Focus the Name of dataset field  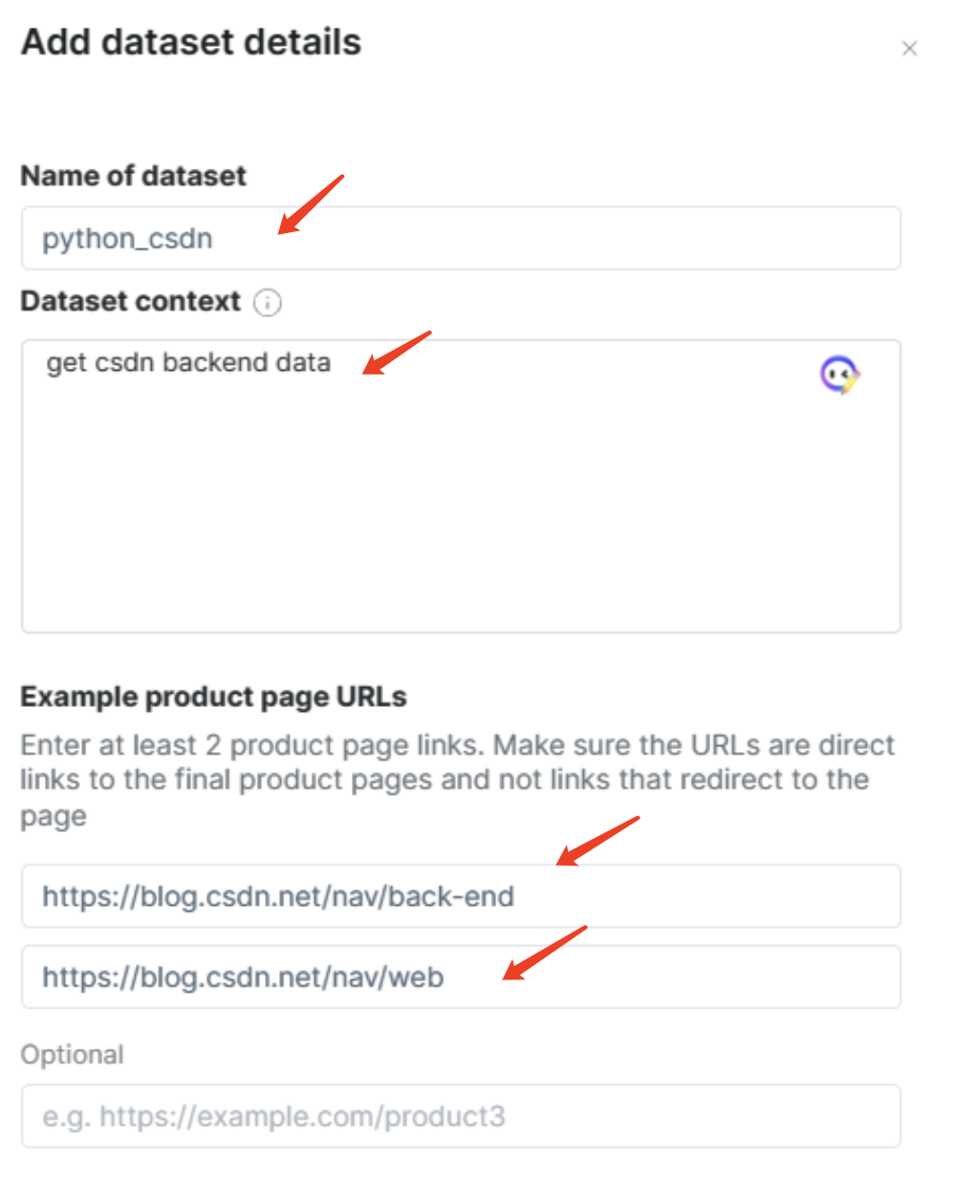[461, 238]
